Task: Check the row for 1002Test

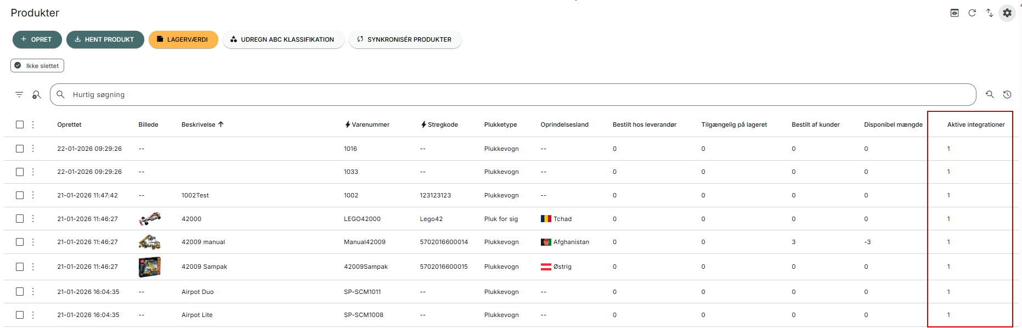Action: click(20, 195)
